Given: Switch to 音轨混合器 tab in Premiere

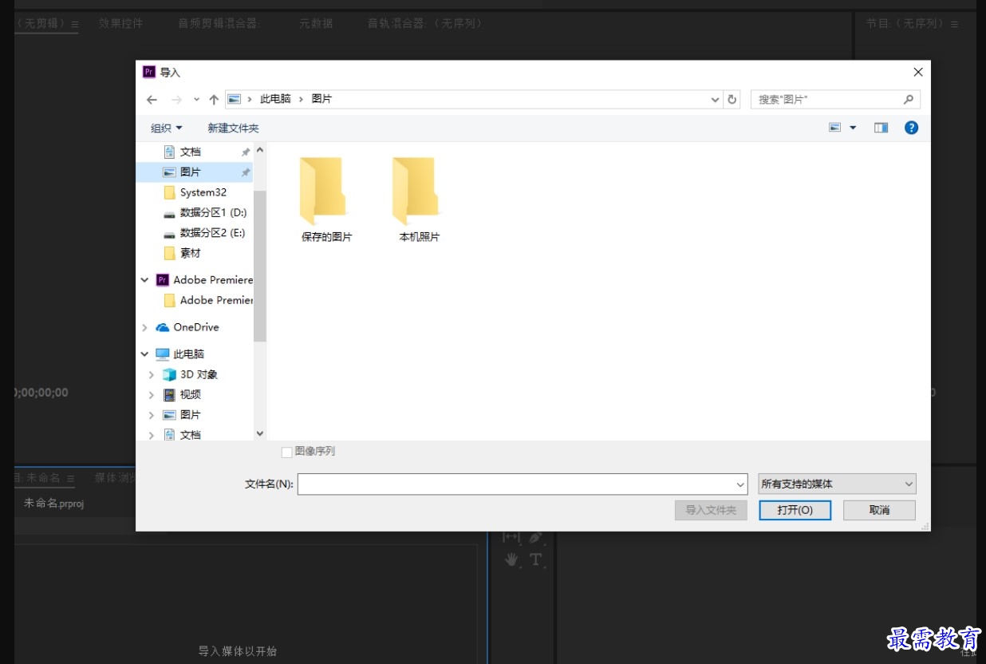Looking at the screenshot, I should (425, 23).
